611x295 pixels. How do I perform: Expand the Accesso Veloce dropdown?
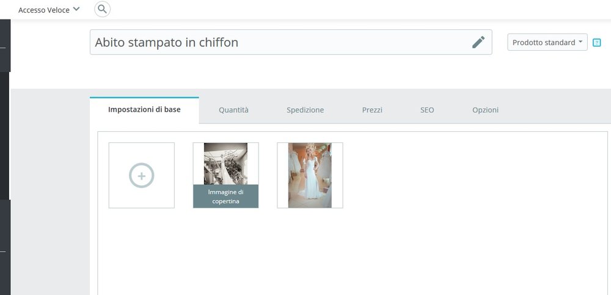(x=49, y=10)
